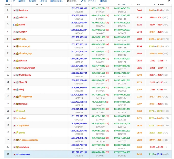This screenshot has width=174, height=159.
Task: Click the pin icon in the tab bar
Action: [169, 1]
